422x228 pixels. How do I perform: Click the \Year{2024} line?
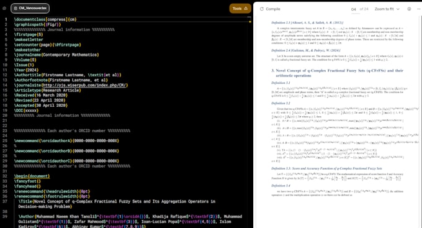(x=26, y=70)
